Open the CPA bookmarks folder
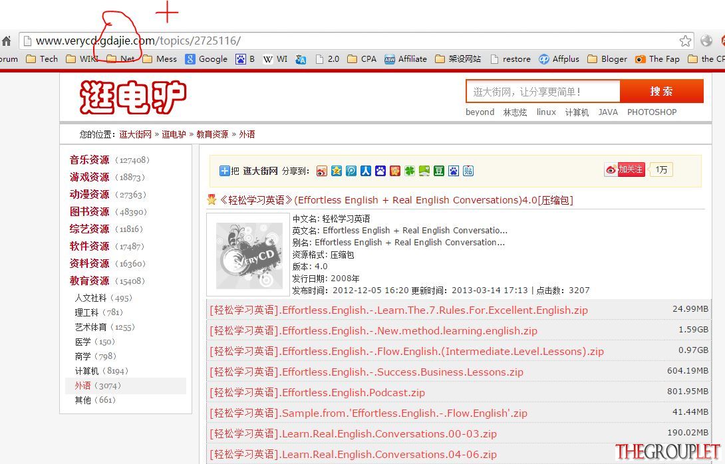Image resolution: width=725 pixels, height=464 pixels. (x=362, y=59)
